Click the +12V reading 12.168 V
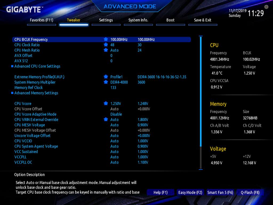The image size is (273, 205). pos(250,163)
